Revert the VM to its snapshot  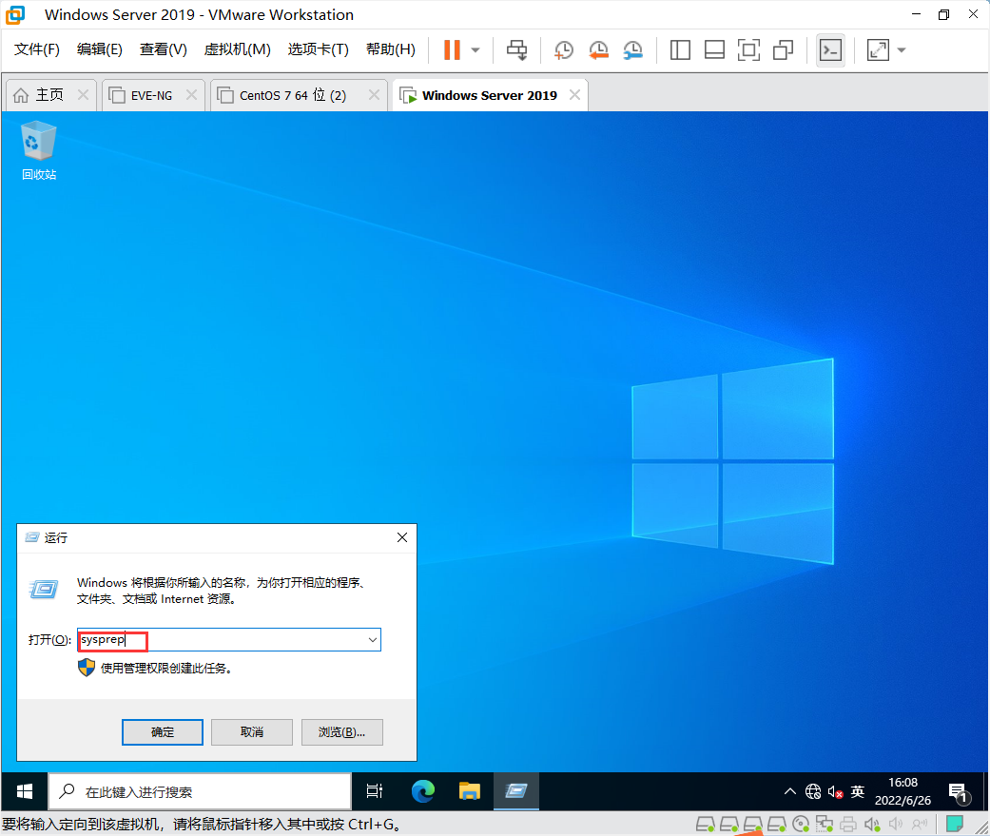pos(598,49)
